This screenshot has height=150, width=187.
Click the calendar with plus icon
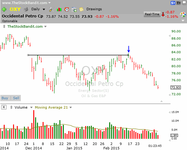(74, 9)
